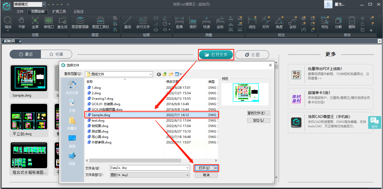Viewport: 383px width, 189px height.
Task: Use the 快速 quick measure tool
Action: click(x=207, y=22)
